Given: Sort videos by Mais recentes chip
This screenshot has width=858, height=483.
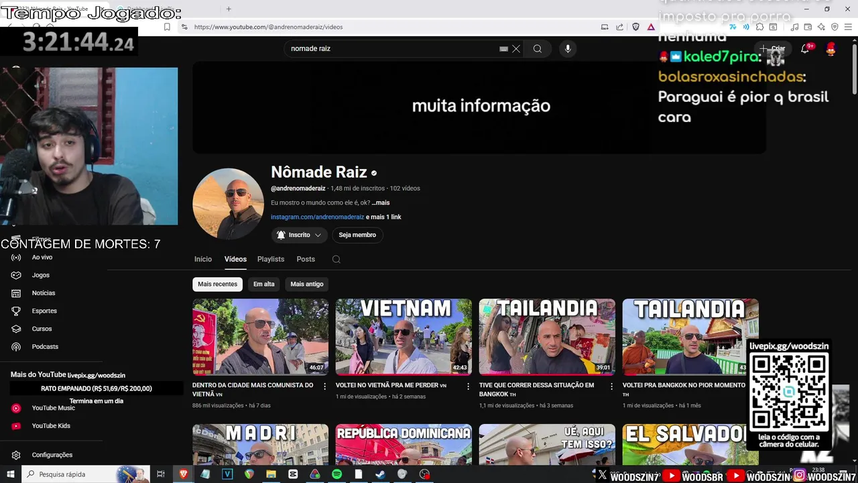Looking at the screenshot, I should click(x=217, y=284).
